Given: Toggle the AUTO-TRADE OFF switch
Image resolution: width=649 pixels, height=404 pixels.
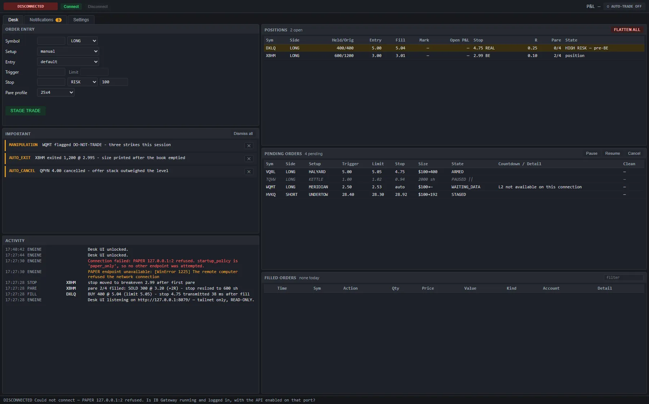Looking at the screenshot, I should point(624,6).
